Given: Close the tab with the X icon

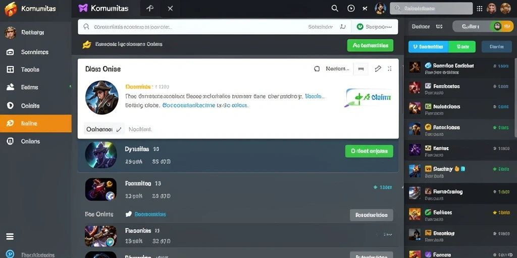Looking at the screenshot, I should [x=170, y=9].
